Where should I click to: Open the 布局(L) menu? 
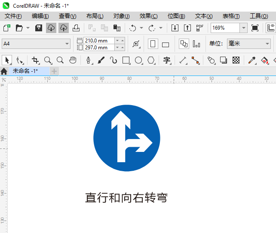tap(95, 16)
